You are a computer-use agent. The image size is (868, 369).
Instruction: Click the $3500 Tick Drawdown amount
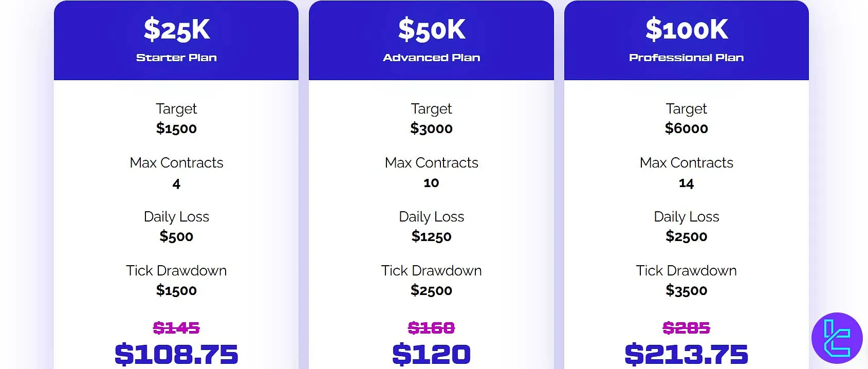[x=686, y=290]
